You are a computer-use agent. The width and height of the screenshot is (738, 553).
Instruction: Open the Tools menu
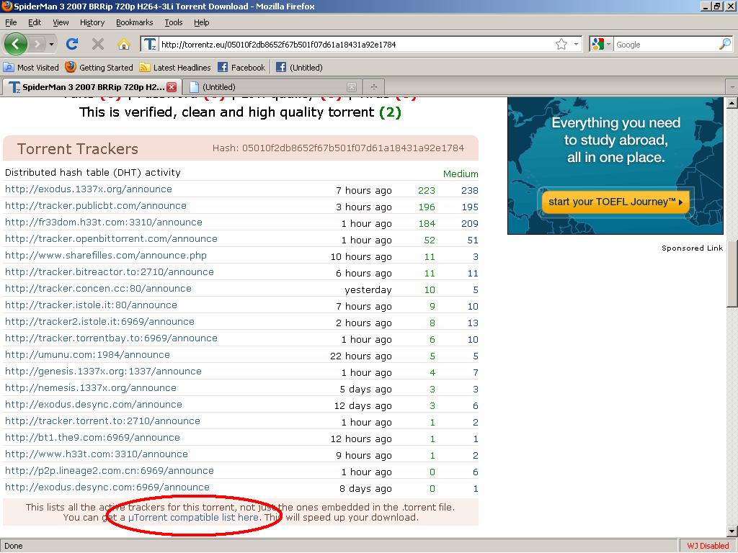click(173, 22)
